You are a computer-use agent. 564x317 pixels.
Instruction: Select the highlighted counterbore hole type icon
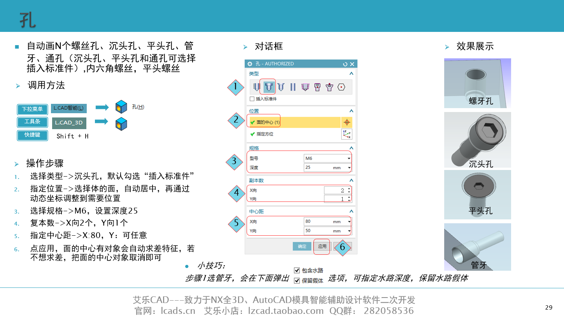tap(268, 87)
